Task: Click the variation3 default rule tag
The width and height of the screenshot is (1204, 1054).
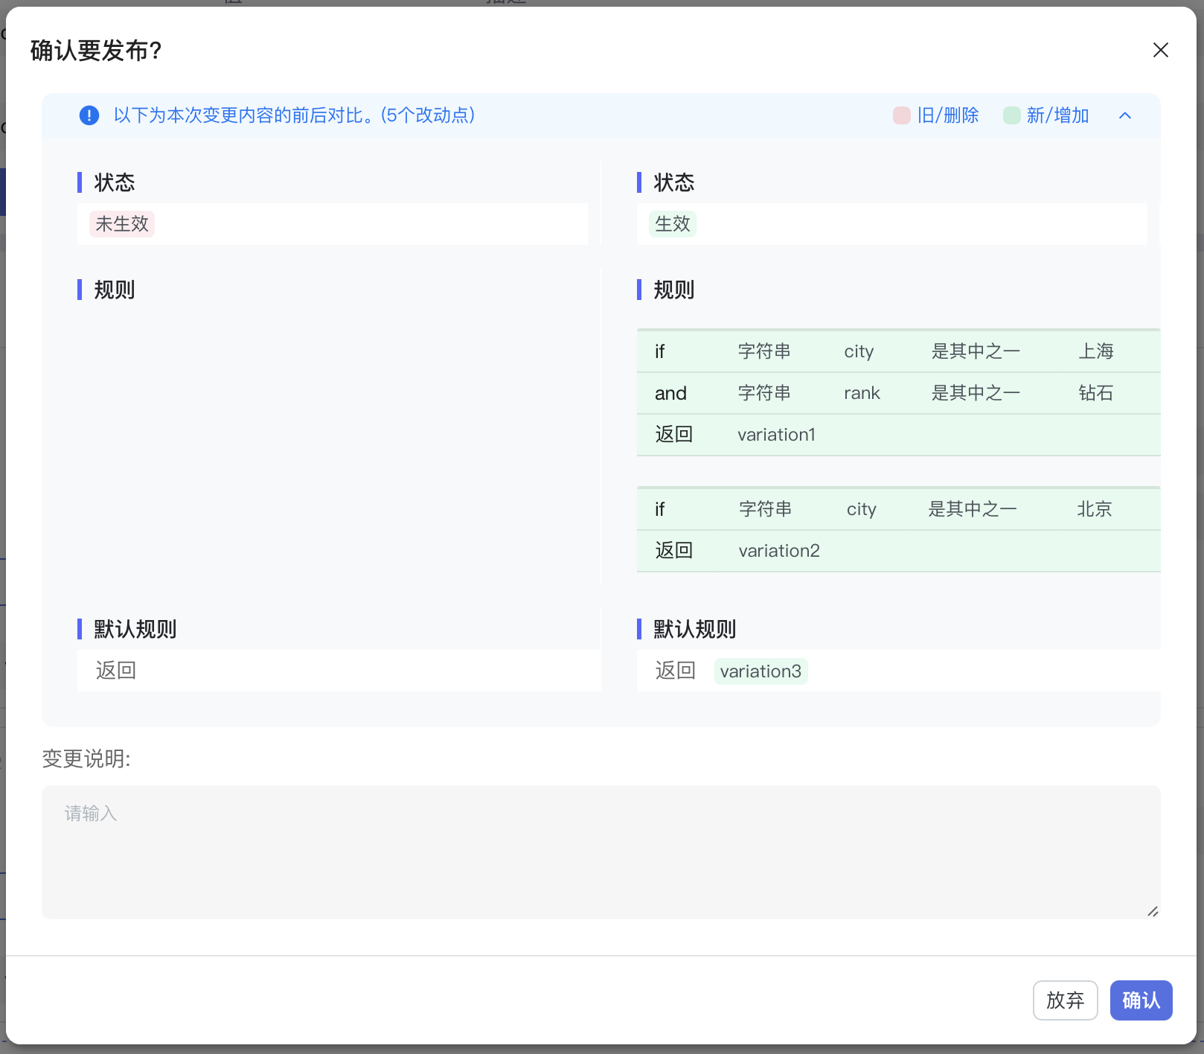Action: click(x=760, y=671)
